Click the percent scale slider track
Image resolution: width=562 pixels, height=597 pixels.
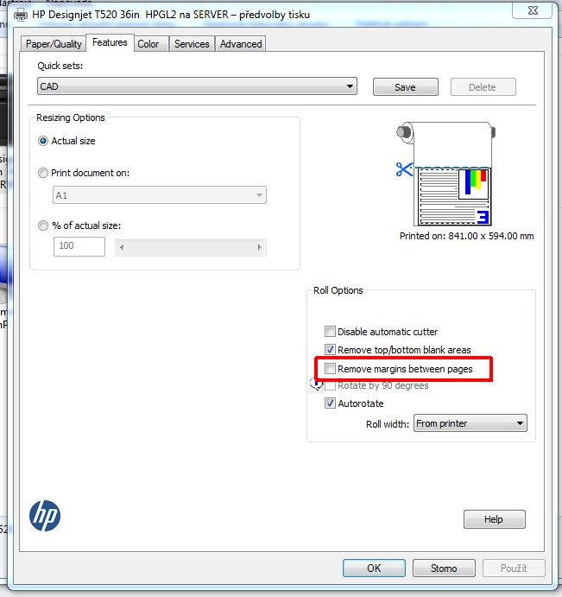point(189,247)
